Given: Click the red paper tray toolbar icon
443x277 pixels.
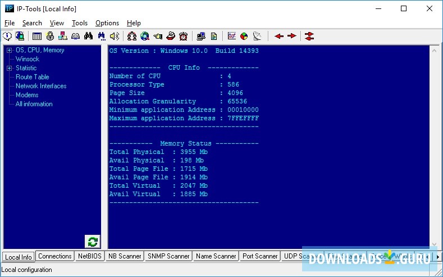Looking at the screenshot, I should click(171, 36).
